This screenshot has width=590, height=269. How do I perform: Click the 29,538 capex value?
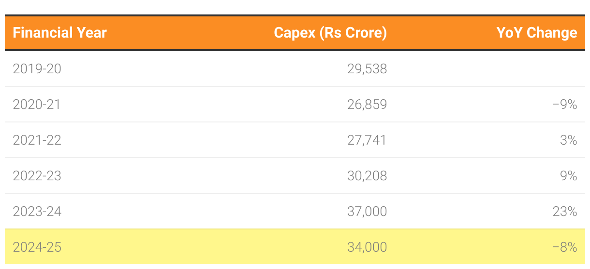pos(367,69)
